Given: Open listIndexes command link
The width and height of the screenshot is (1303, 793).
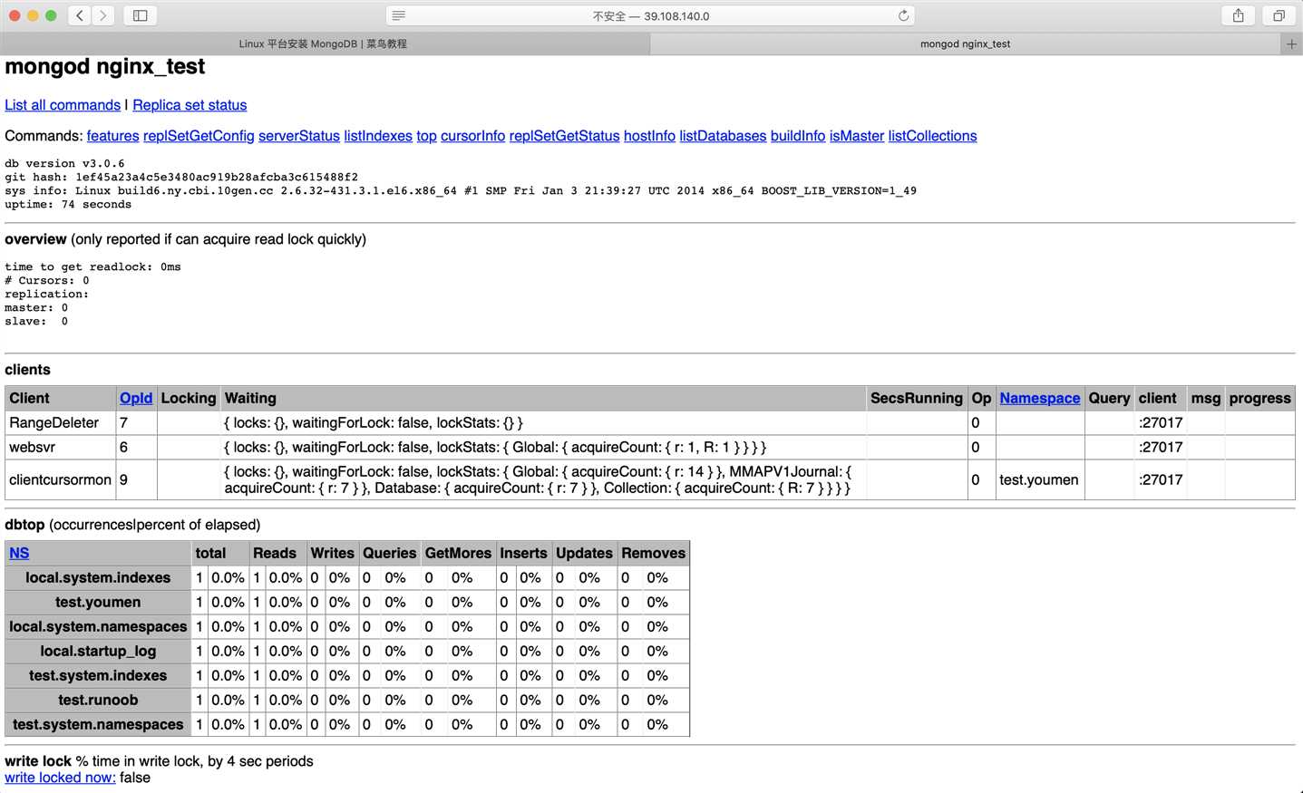Looking at the screenshot, I should (x=378, y=136).
